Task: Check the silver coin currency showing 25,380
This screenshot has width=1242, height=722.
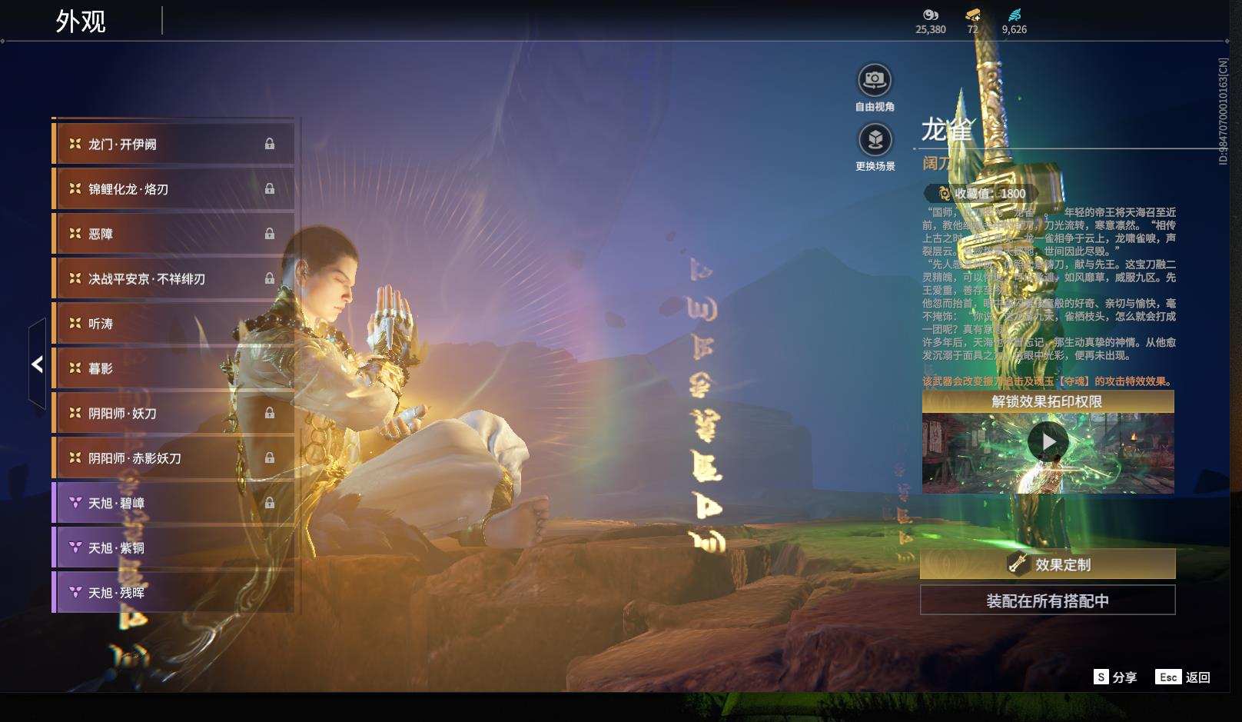Action: click(931, 15)
